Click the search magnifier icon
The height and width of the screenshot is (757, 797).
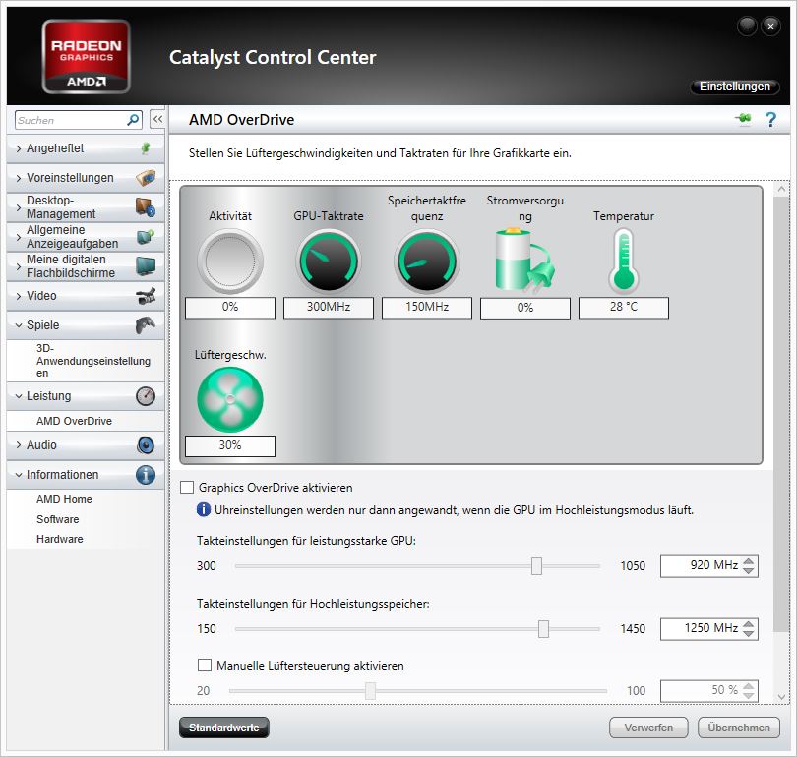click(x=133, y=120)
